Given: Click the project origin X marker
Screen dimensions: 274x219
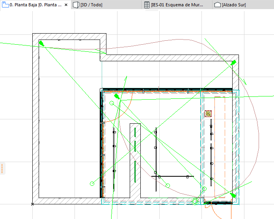Looking at the screenshot, I should tap(32, 204).
